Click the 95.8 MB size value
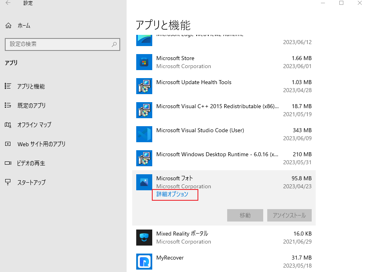Viewport: 367px width, 272px height. 301,178
